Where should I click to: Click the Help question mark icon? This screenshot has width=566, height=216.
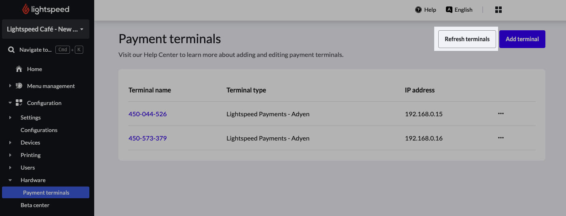pos(418,10)
